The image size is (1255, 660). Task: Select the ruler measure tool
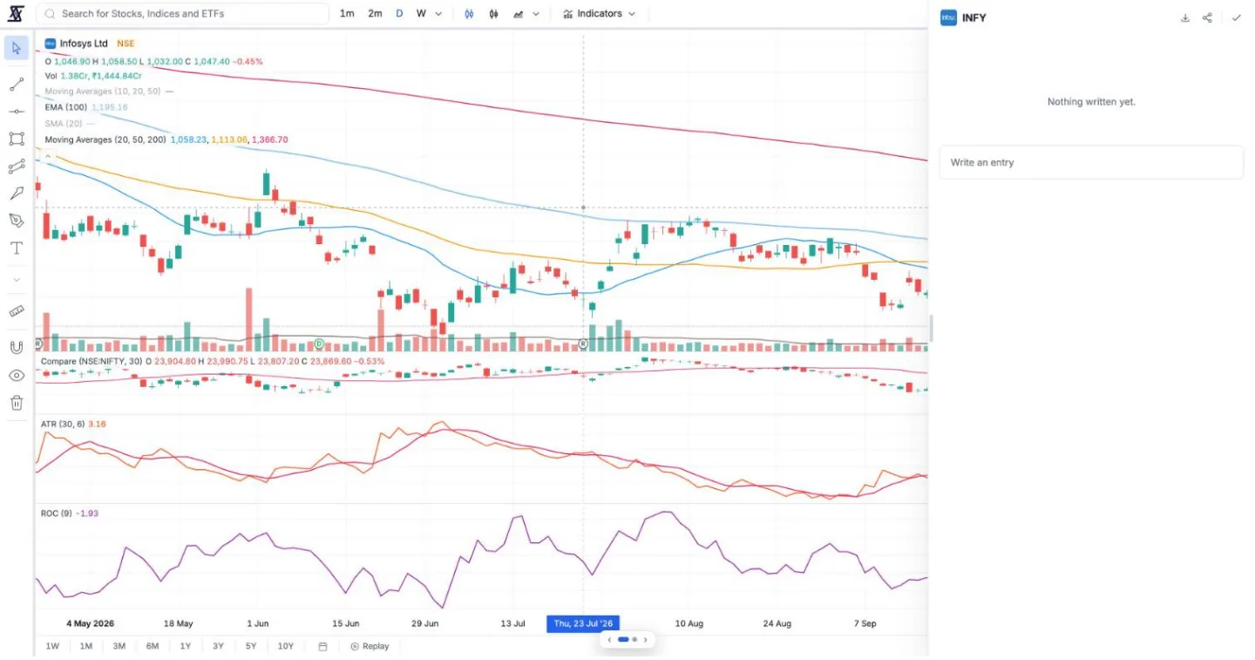(x=17, y=311)
